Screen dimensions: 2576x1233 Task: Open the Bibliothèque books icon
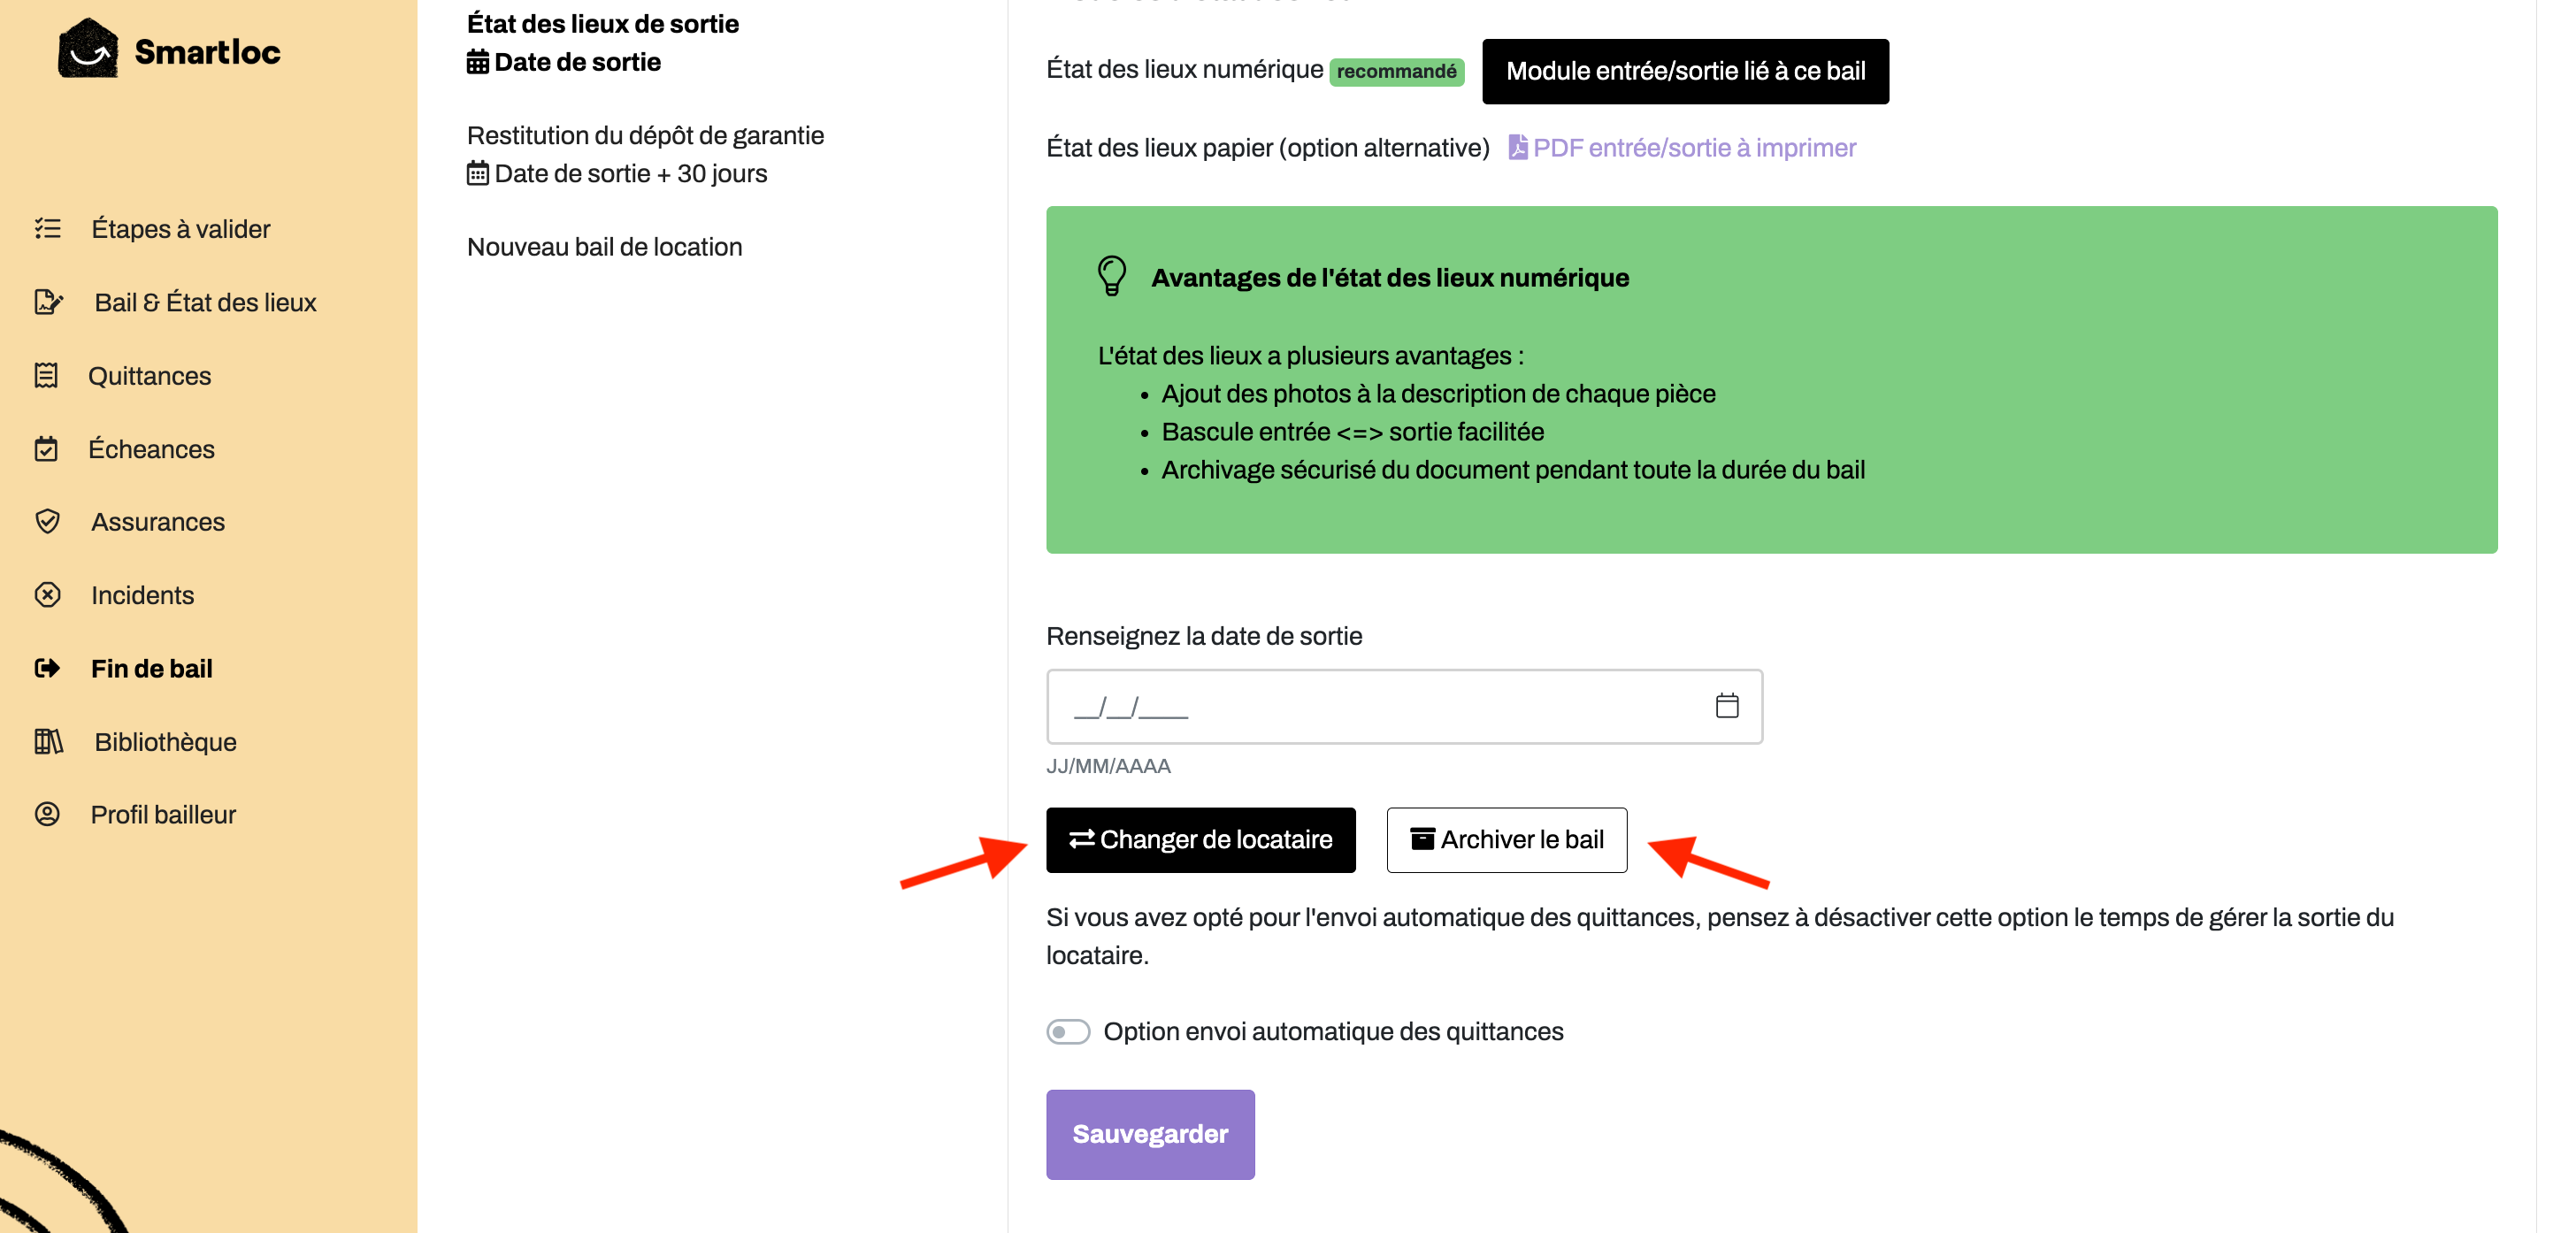click(x=49, y=742)
